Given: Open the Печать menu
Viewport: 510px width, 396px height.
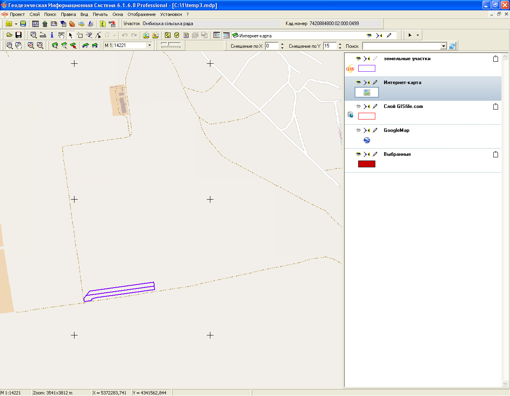Looking at the screenshot, I should pos(100,14).
